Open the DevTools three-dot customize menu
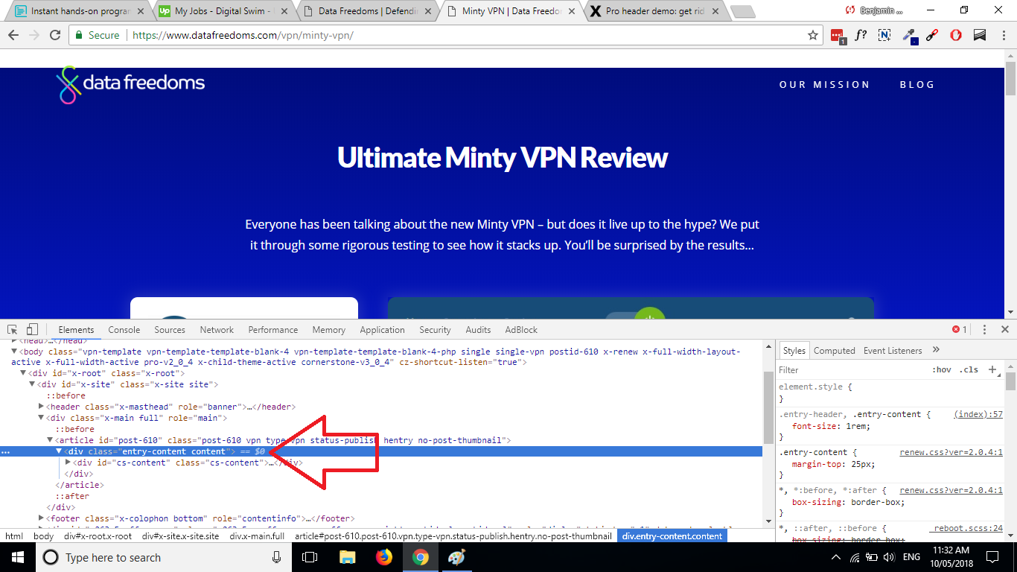Image resolution: width=1017 pixels, height=572 pixels. [984, 329]
